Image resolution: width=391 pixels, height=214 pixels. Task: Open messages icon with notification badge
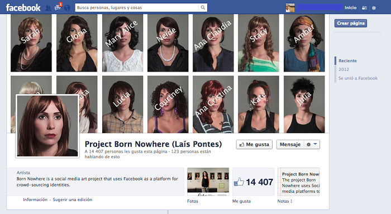58,7
